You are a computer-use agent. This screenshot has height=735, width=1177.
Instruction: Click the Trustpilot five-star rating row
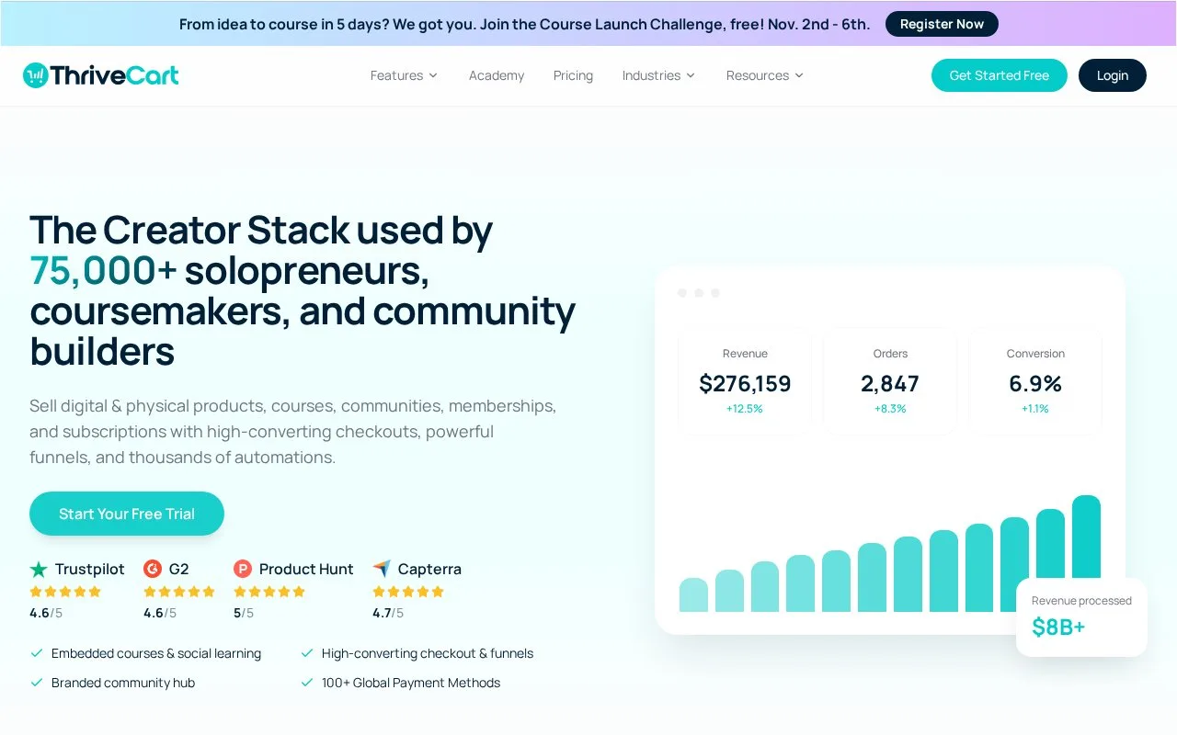(65, 592)
